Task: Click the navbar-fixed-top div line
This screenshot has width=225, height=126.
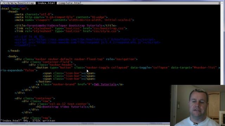Action: tap(76, 59)
